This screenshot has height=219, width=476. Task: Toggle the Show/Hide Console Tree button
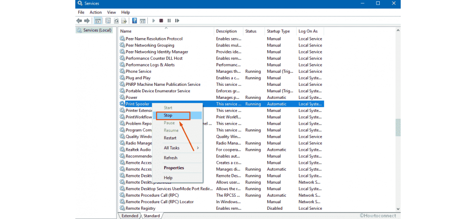point(98,21)
